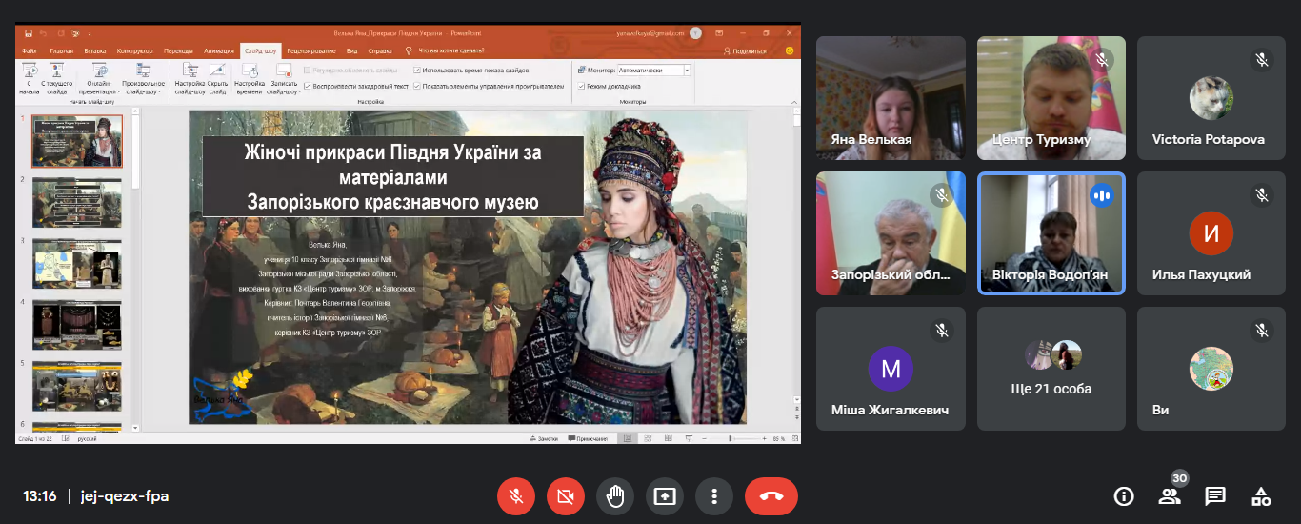The image size is (1301, 524).
Task: Switch to the Анимация ribbon tab
Action: click(218, 50)
